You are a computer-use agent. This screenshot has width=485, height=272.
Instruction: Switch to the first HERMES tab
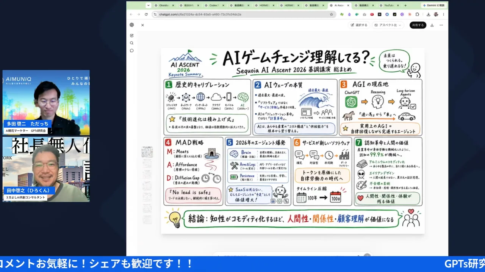264,6
